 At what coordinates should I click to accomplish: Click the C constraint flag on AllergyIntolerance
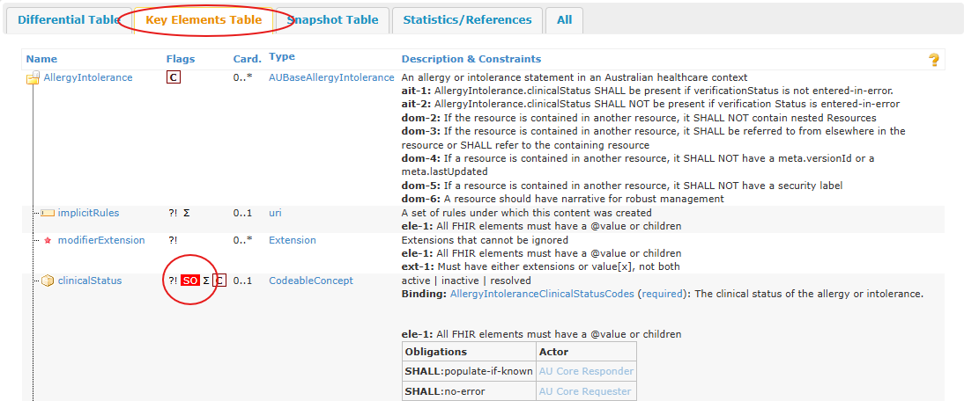tap(174, 77)
